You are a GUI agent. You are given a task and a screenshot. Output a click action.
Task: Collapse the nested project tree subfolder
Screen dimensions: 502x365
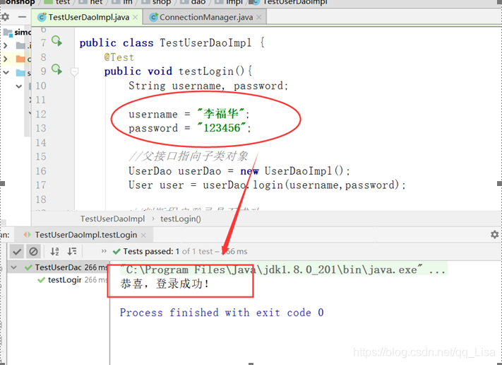tap(18, 86)
